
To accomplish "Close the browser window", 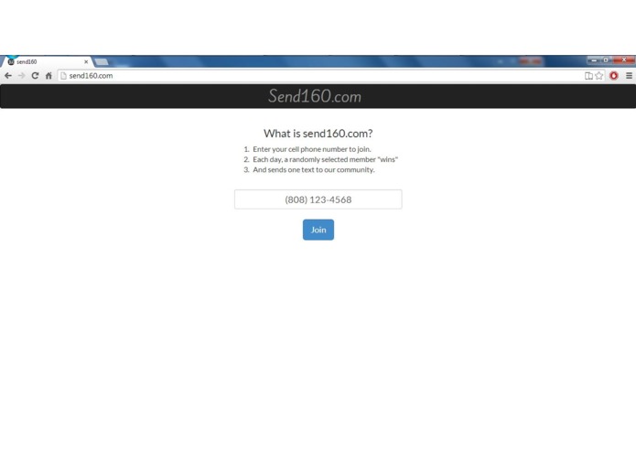I will point(624,60).
